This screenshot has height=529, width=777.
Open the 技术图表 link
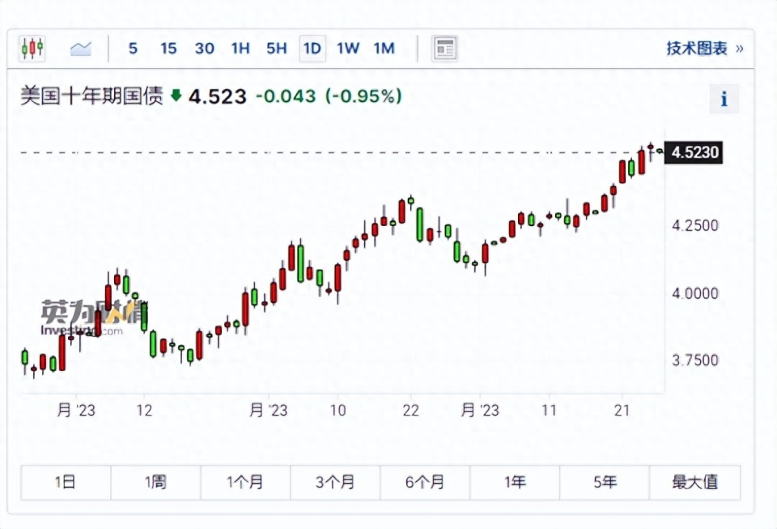click(705, 49)
